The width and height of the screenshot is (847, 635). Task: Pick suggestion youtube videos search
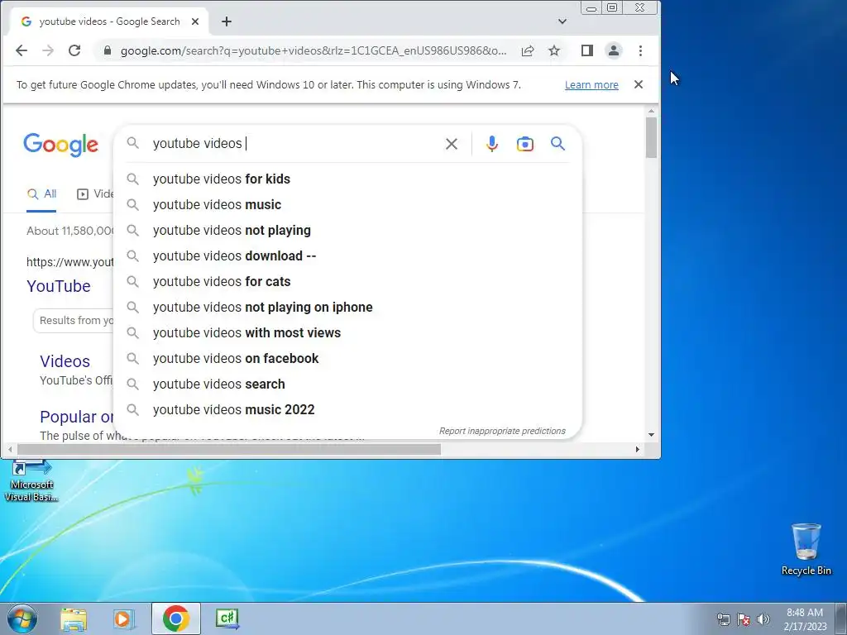click(x=348, y=384)
